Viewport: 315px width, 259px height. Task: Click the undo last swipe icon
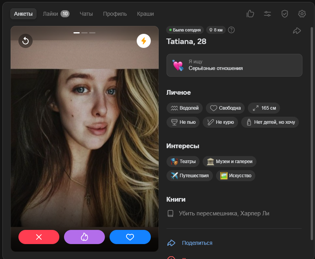tap(26, 40)
